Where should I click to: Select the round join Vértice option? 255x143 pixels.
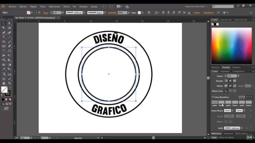(x=230, y=86)
